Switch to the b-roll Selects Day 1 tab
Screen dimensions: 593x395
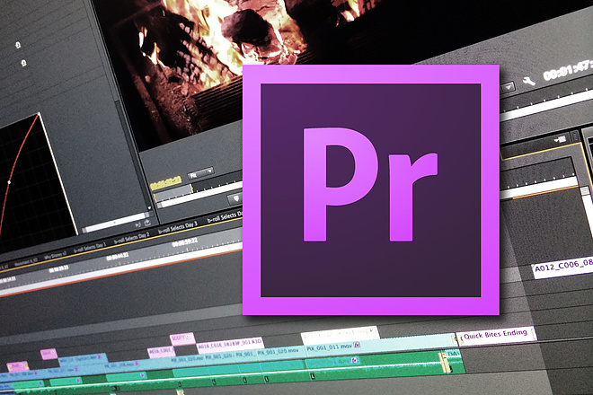coord(90,248)
